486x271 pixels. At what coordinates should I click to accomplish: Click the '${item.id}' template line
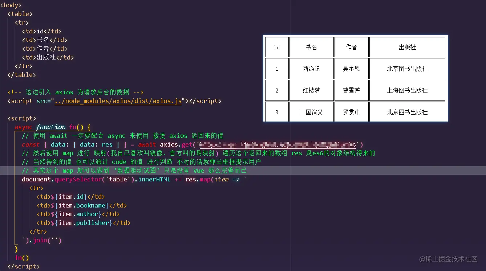click(x=71, y=197)
